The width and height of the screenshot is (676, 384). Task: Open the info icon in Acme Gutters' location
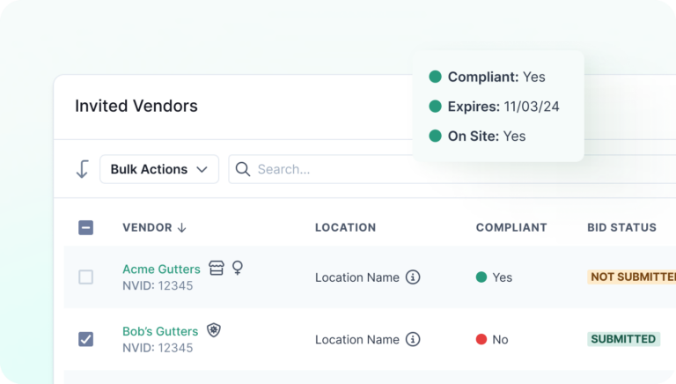pyautogui.click(x=413, y=277)
